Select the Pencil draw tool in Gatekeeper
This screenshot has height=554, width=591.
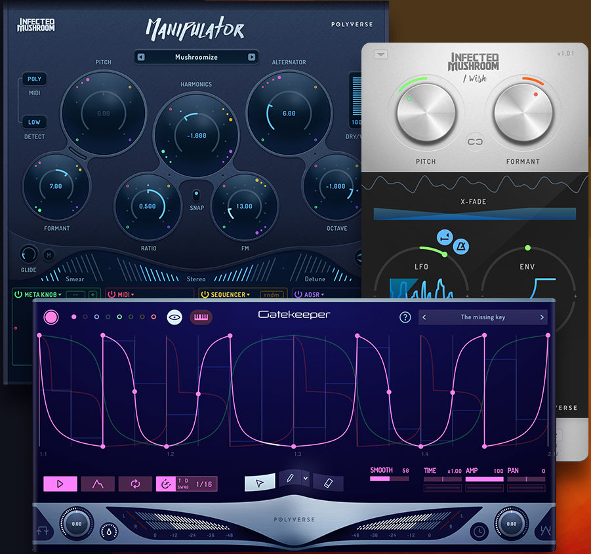click(x=290, y=479)
